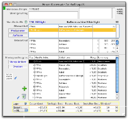Screen dimensions: 130x121
Task: Click HL row available stock +20,00
Action: 60,111
